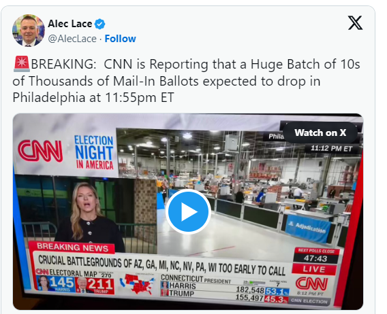Follow the @AlecLace account

120,39
